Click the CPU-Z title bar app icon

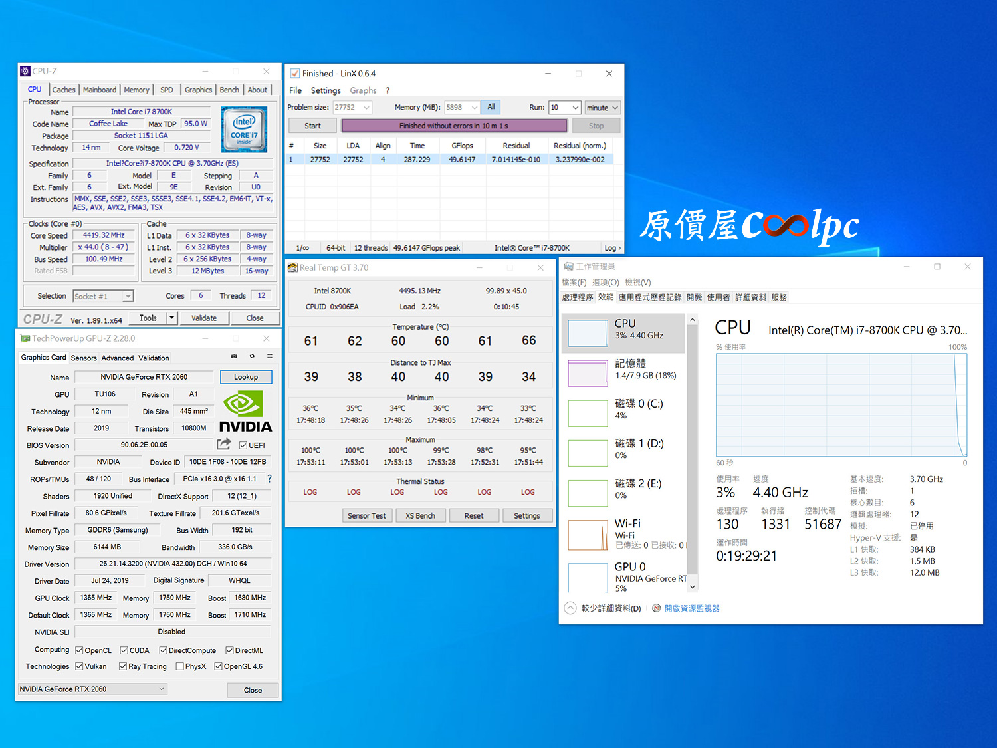(25, 71)
